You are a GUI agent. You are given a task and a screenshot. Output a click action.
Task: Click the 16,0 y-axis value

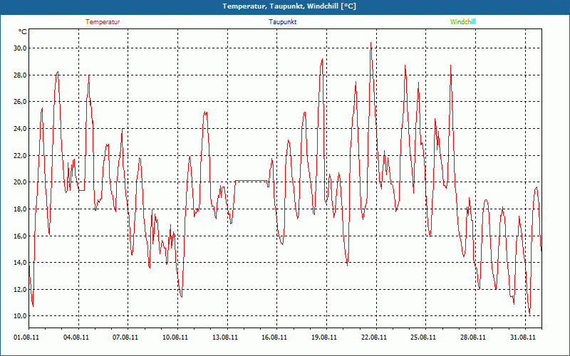click(20, 236)
